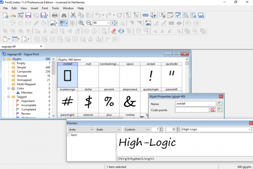The width and height of the screenshot is (253, 169).
Task: Click the Cut scissors icon
Action: pos(73,15)
